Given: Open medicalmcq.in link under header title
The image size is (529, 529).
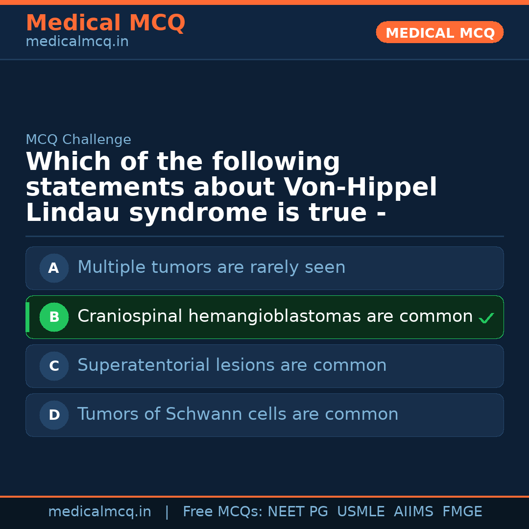Looking at the screenshot, I should pos(77,42).
